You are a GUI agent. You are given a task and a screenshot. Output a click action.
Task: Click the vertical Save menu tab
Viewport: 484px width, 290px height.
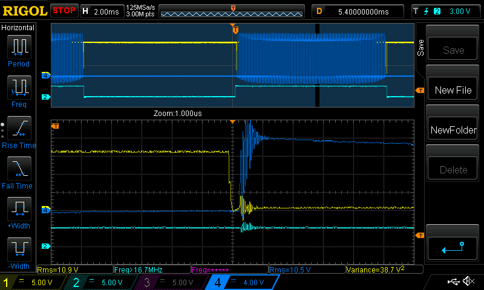(x=420, y=48)
